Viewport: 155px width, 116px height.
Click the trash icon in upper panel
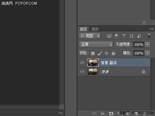144,23
